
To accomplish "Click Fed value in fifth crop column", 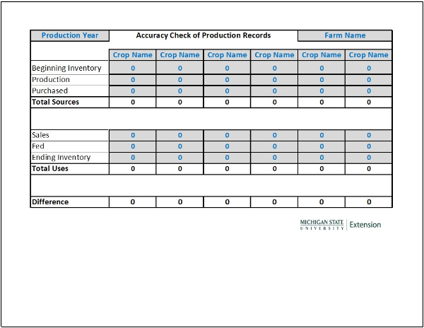I will (322, 146).
